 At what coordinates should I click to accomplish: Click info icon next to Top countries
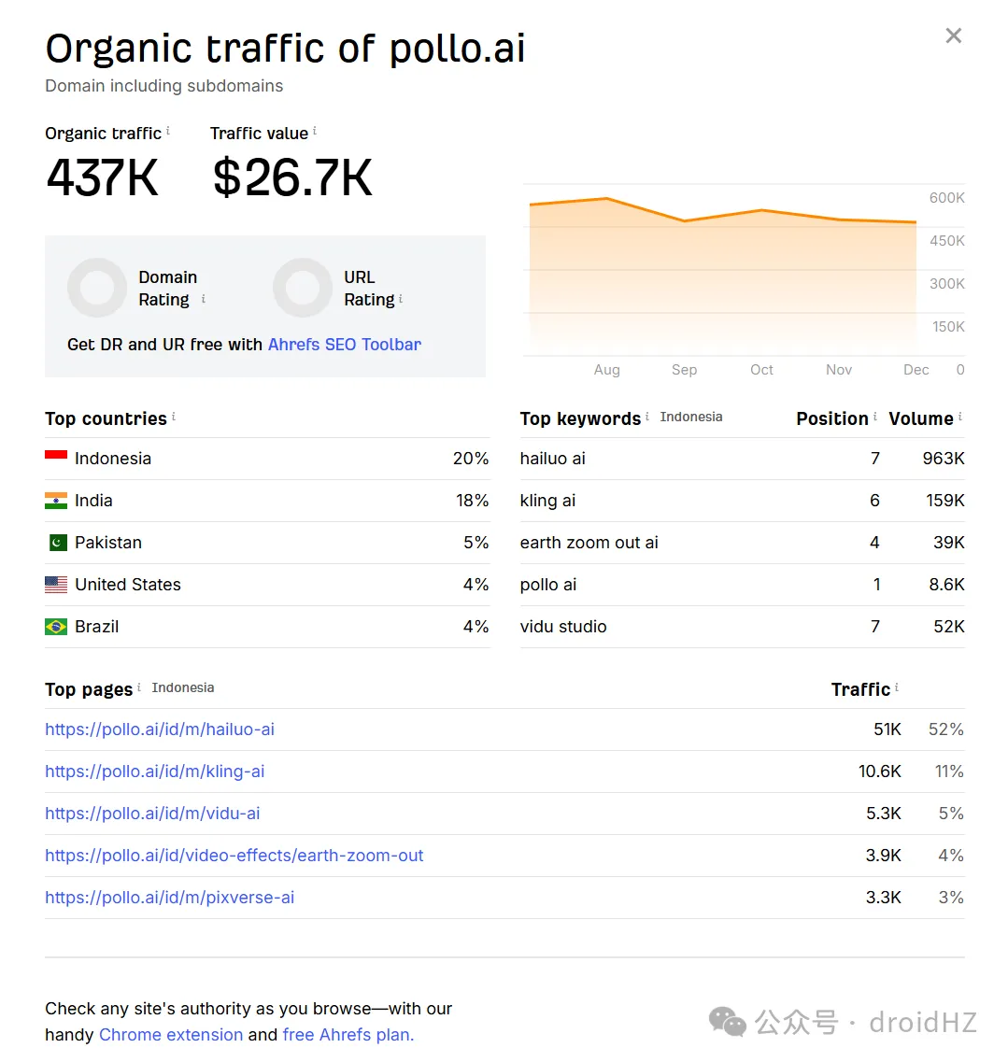pyautogui.click(x=174, y=417)
